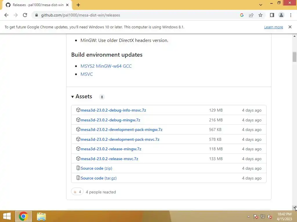The width and height of the screenshot is (297, 222).
Task: Click the 133 MB size value
Action: [x=216, y=159]
